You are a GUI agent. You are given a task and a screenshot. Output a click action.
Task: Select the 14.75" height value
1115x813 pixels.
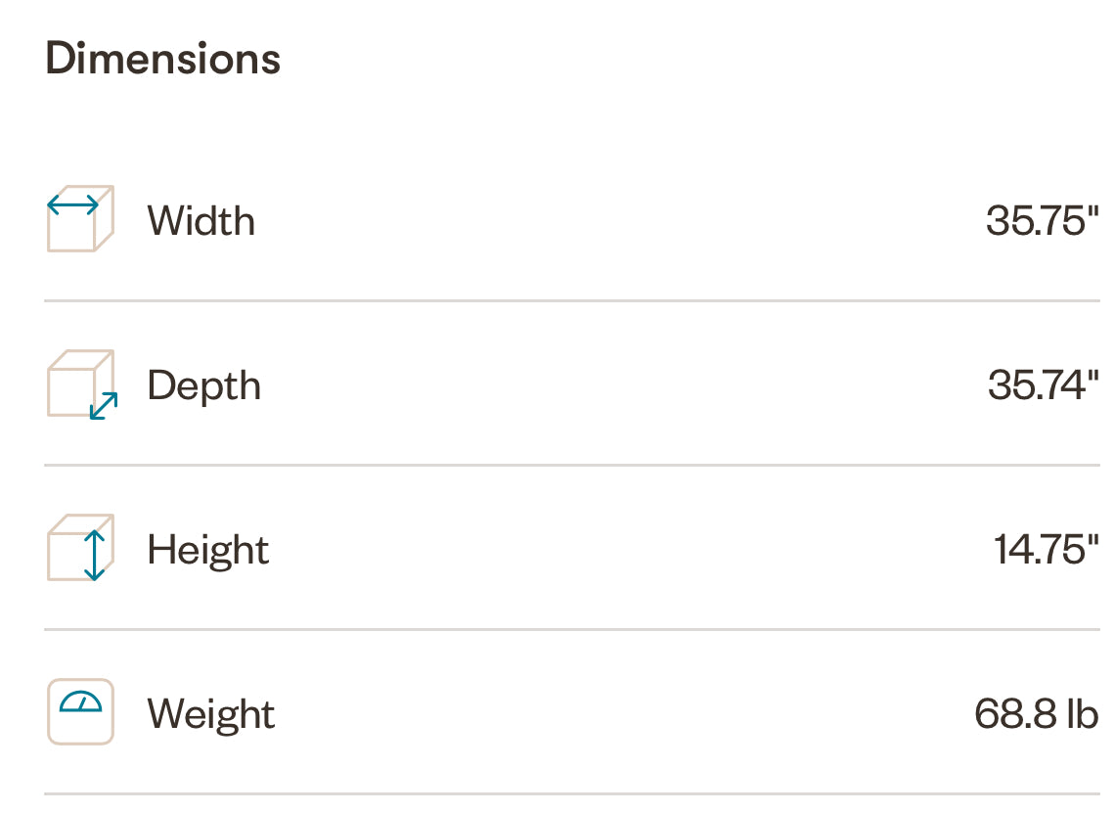(1047, 549)
